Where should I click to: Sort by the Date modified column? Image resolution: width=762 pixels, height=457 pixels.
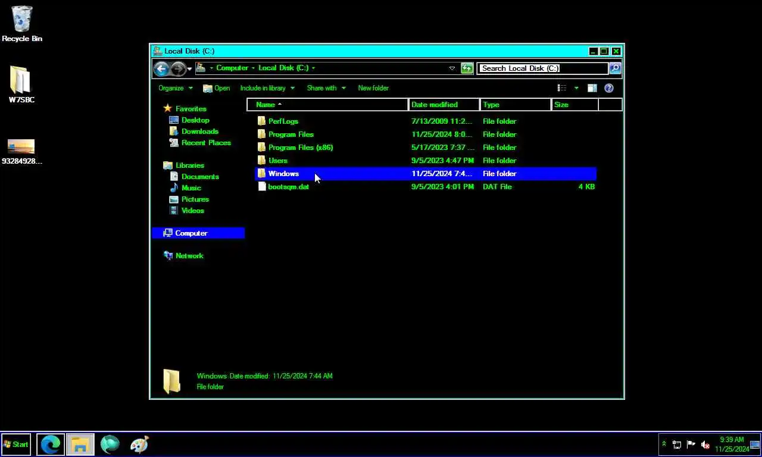coord(444,105)
